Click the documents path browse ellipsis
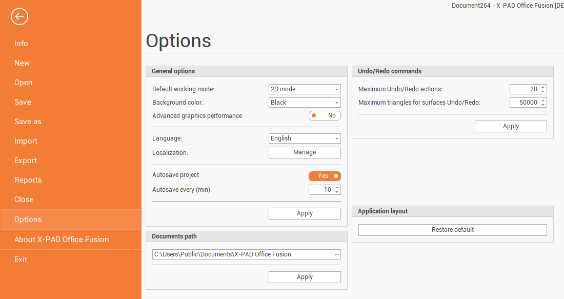The height and width of the screenshot is (299, 564). point(336,254)
